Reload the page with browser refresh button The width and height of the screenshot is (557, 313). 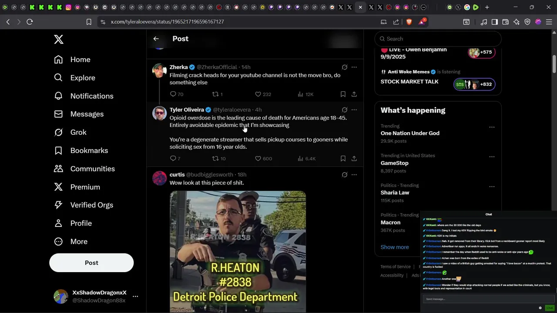pos(30,22)
